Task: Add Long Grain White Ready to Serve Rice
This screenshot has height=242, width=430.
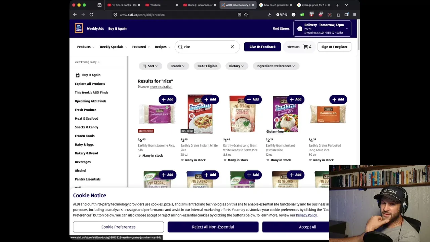Action: coord(253,99)
